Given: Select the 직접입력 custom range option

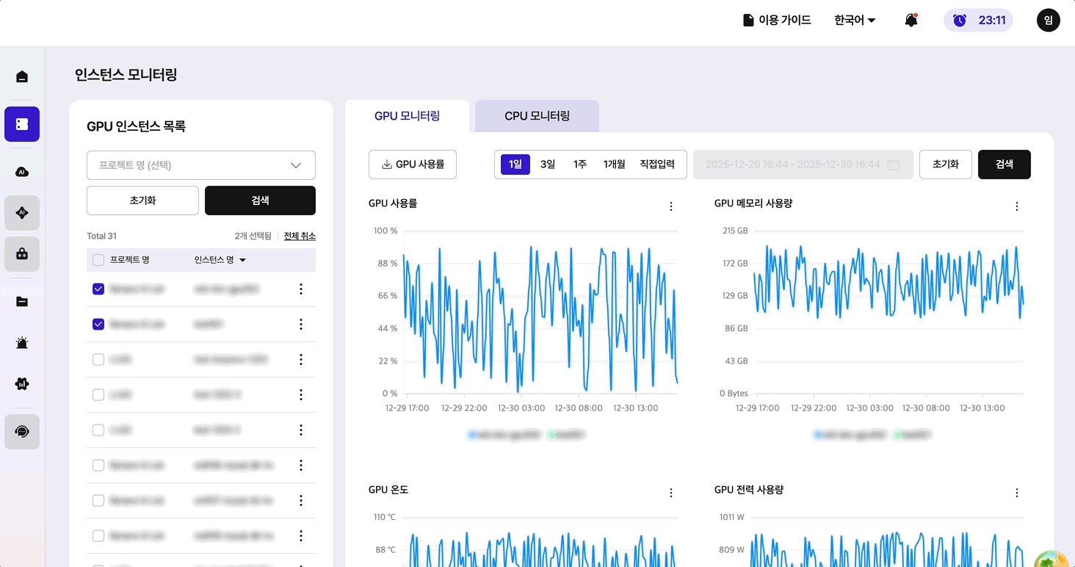Looking at the screenshot, I should coord(657,165).
